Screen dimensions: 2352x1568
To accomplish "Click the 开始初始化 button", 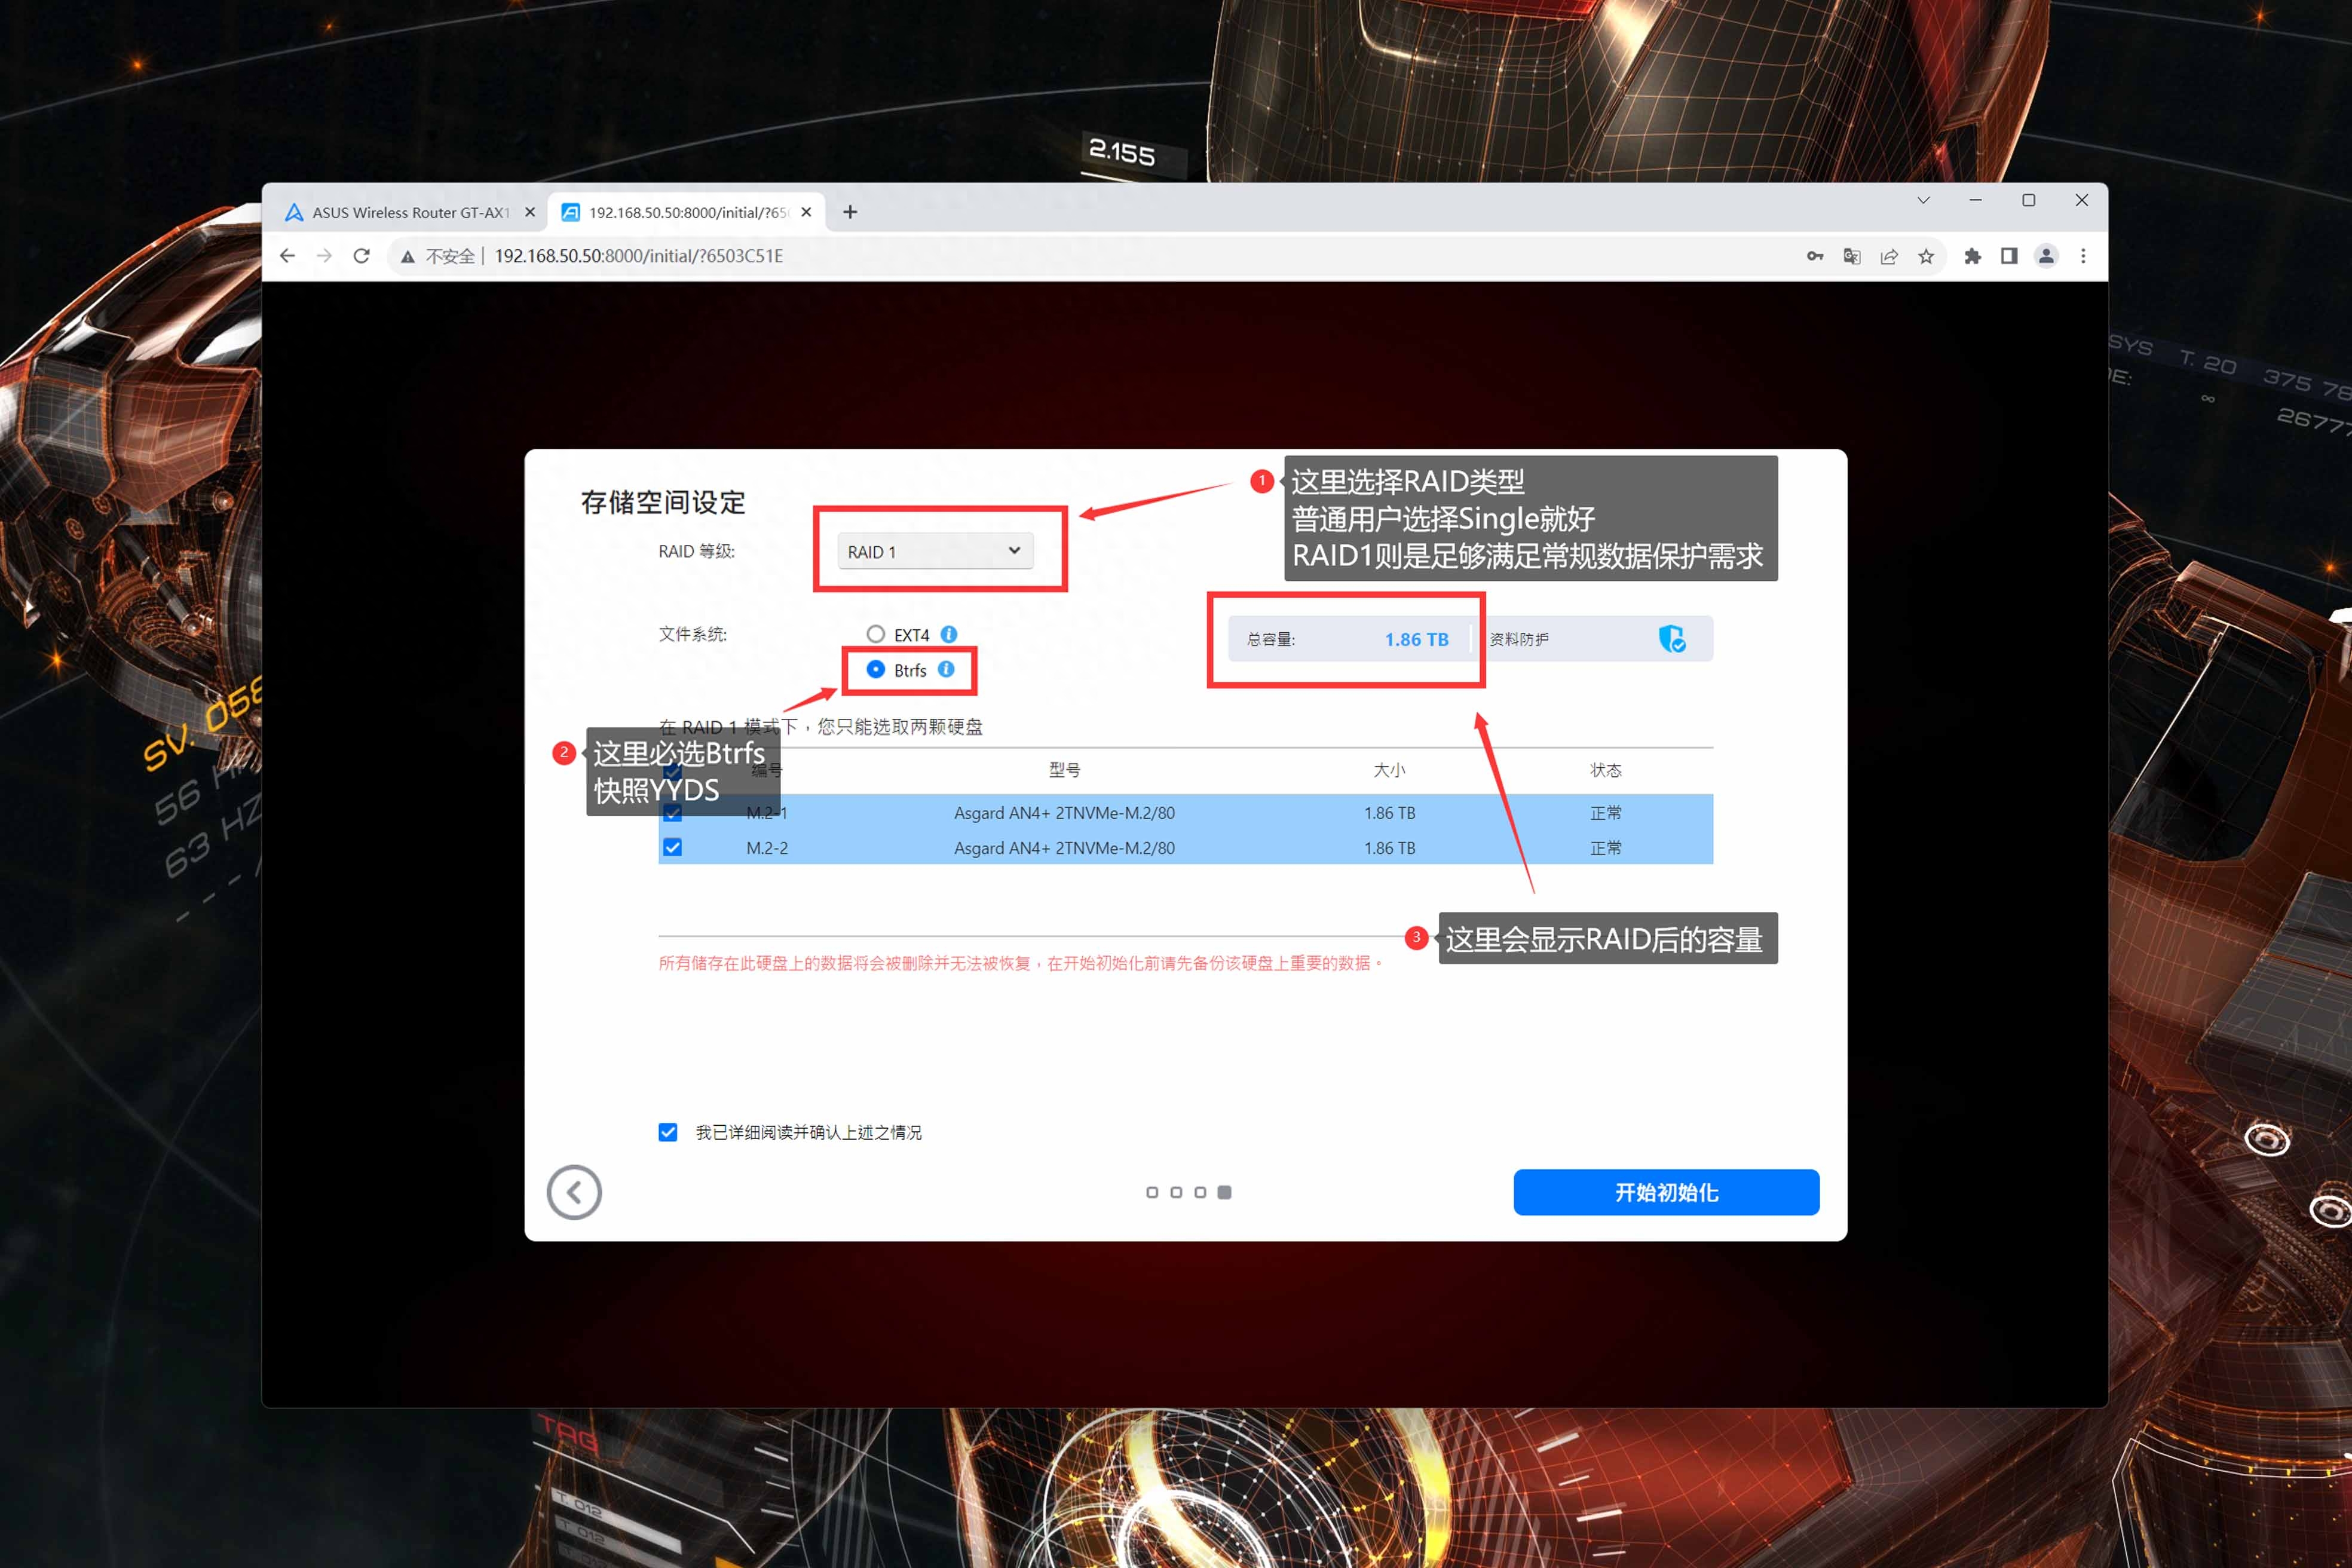I will 1666,1192.
